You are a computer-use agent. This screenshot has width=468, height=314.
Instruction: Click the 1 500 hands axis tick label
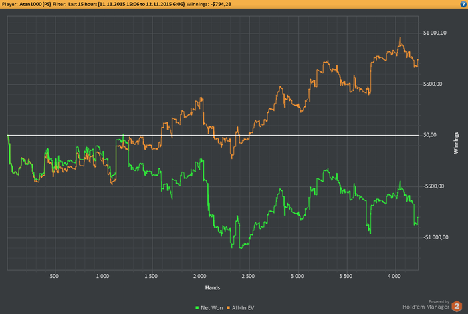(x=151, y=276)
